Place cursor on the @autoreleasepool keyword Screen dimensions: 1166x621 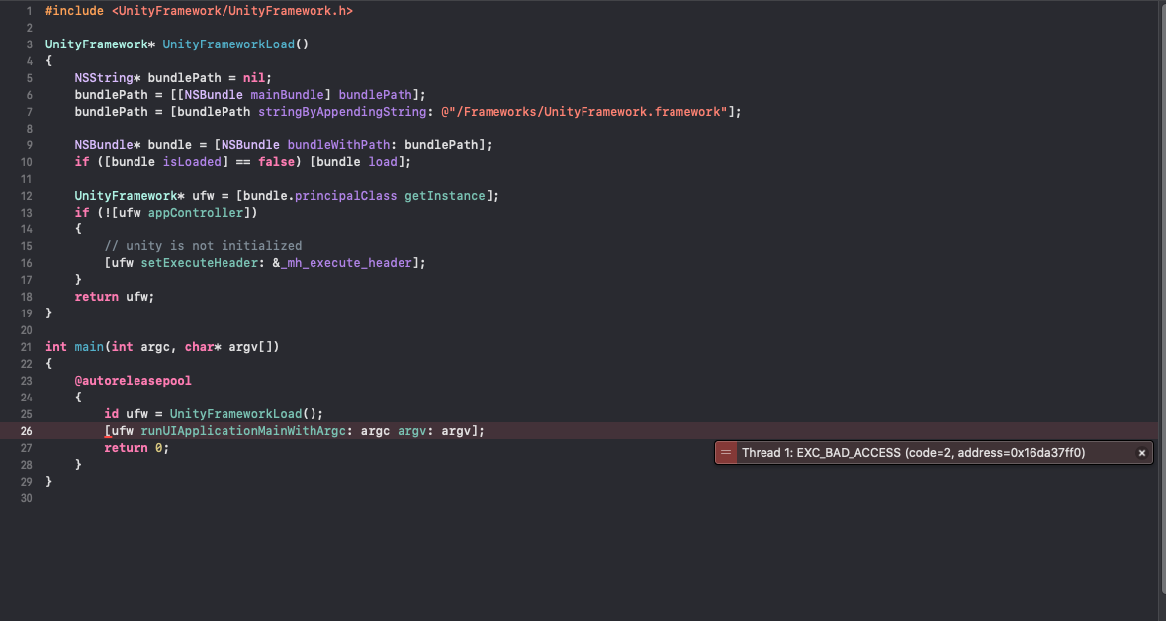coord(119,380)
